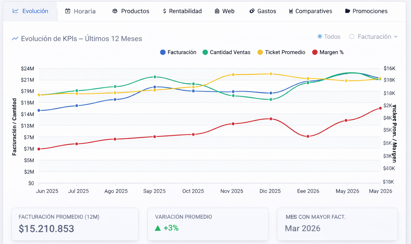Viewport: 411px width, 244px height.
Task: Click the folder icon beside Promociones
Action: coord(348,11)
